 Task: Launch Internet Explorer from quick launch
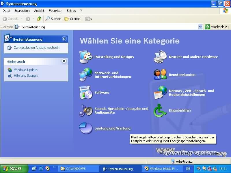41,168
